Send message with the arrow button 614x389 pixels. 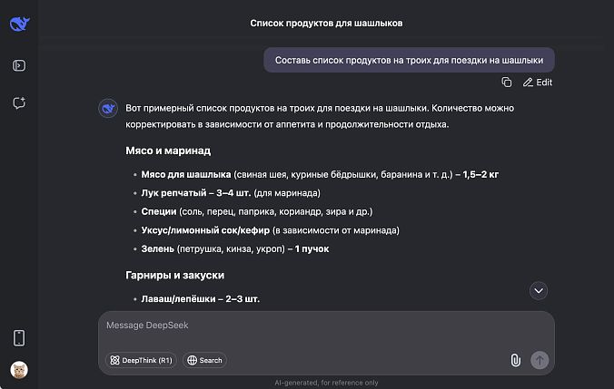click(540, 360)
